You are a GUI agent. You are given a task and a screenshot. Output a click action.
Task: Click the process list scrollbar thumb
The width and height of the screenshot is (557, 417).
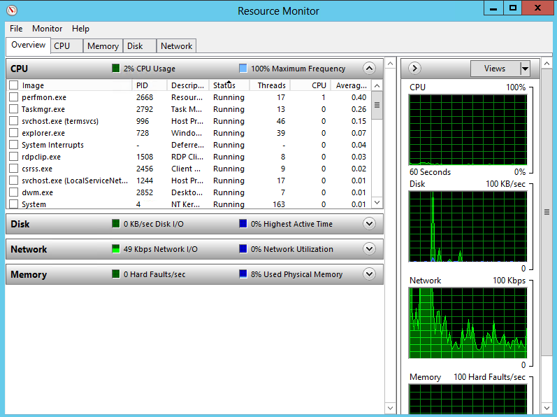(377, 105)
